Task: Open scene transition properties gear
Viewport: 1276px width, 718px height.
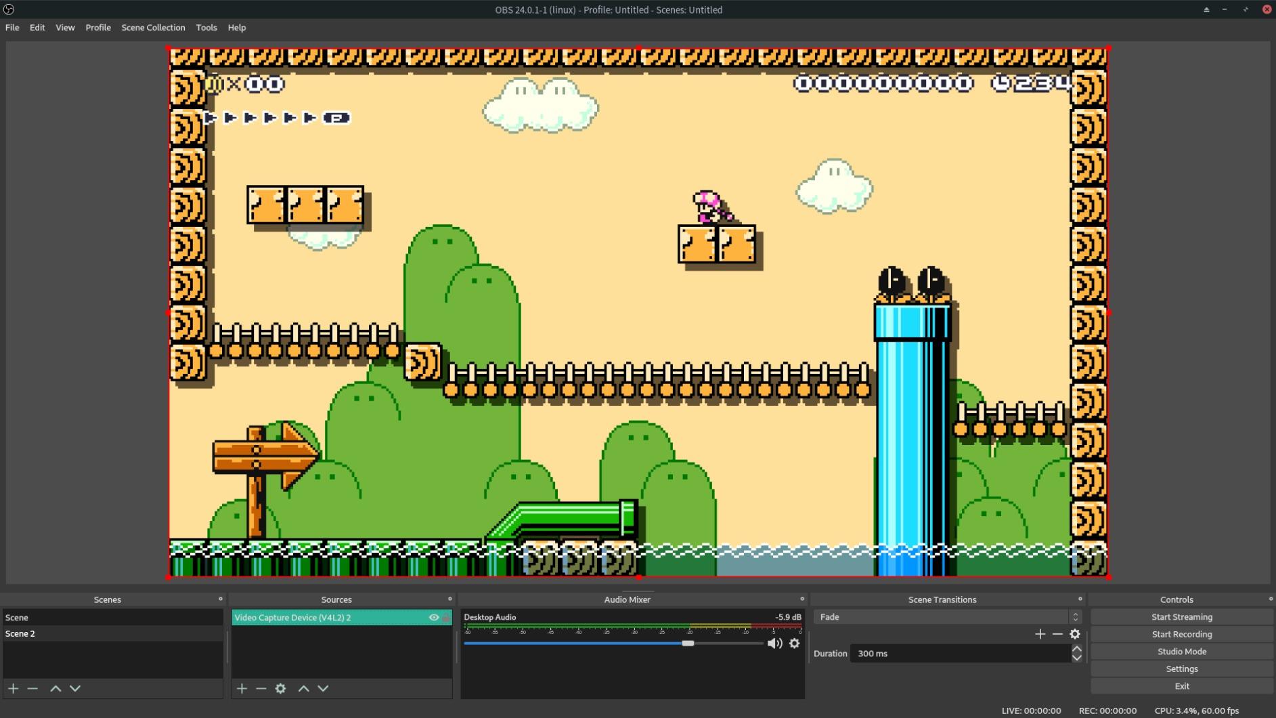Action: point(1075,634)
